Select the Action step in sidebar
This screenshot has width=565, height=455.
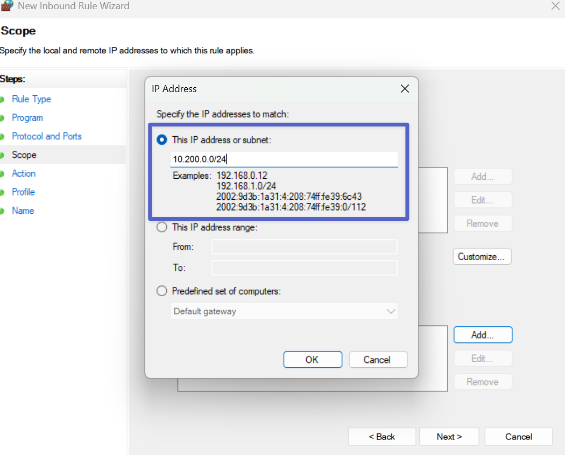[x=24, y=173]
